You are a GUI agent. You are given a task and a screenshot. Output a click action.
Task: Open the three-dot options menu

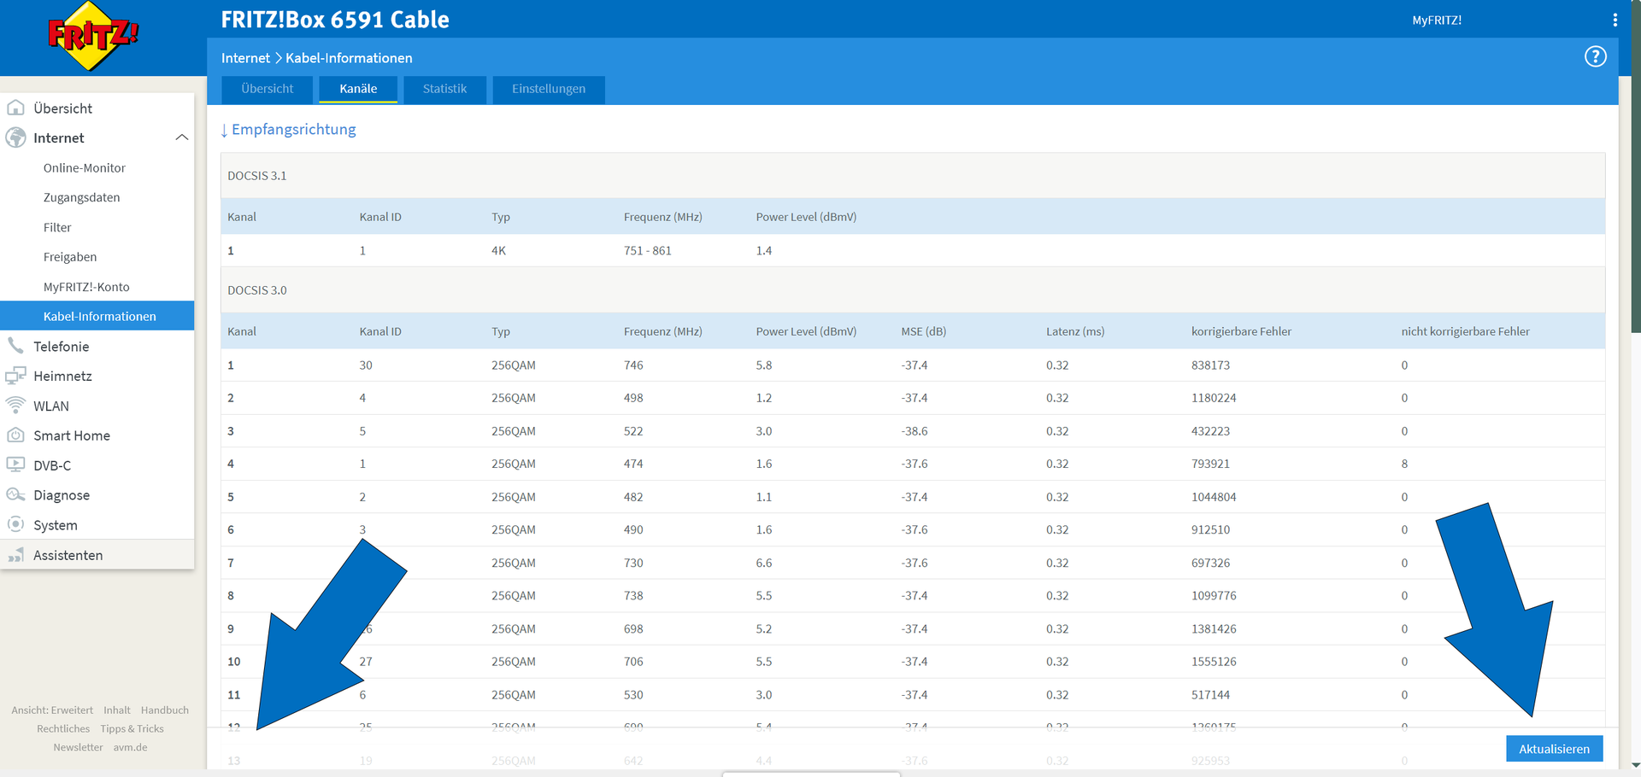coord(1615,20)
